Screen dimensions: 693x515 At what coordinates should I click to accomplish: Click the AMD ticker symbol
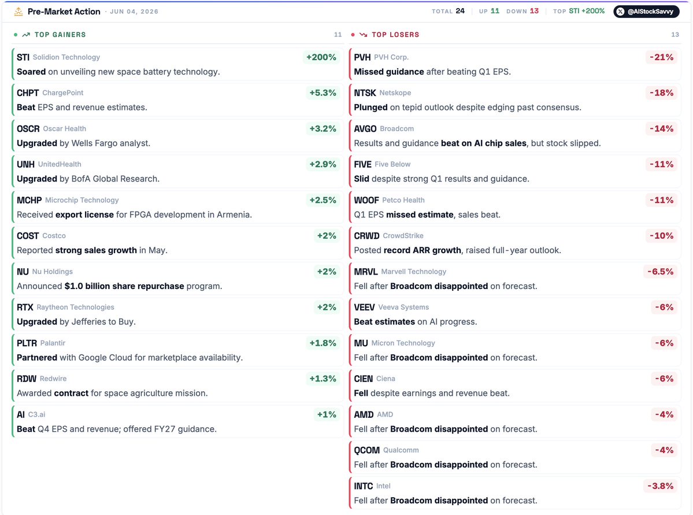(x=364, y=414)
